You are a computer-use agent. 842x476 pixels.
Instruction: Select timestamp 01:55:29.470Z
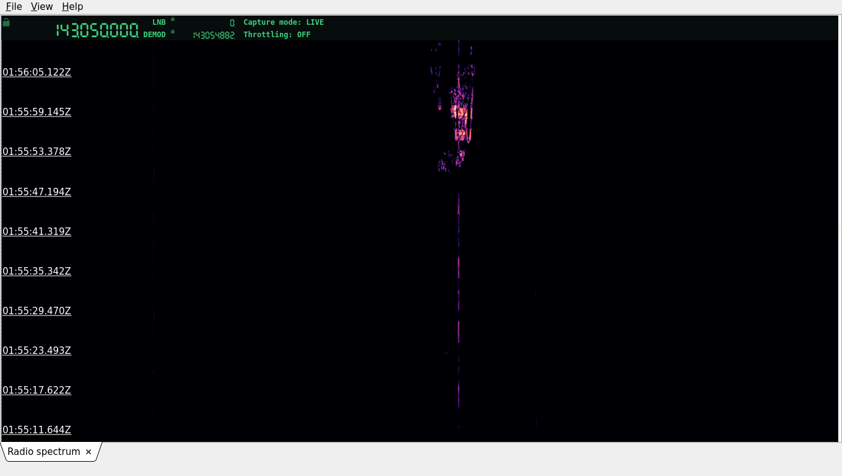point(37,311)
